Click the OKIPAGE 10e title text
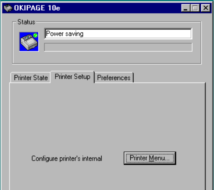 pos(37,8)
